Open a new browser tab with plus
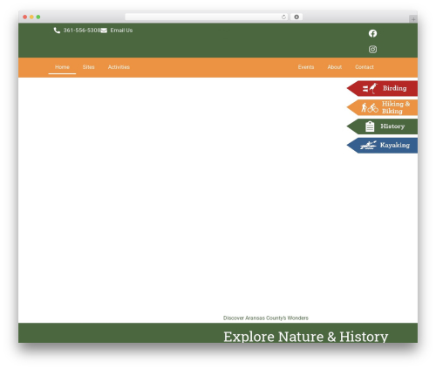This screenshot has height=369, width=436. coord(413,19)
